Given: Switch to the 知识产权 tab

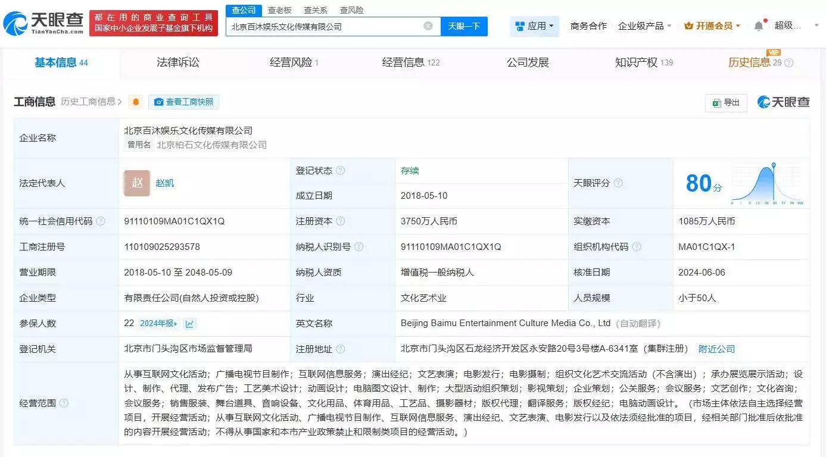Looking at the screenshot, I should pos(644,62).
